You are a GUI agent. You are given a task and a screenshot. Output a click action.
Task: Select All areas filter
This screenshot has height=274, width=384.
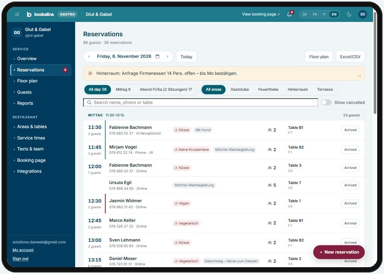tap(213, 90)
